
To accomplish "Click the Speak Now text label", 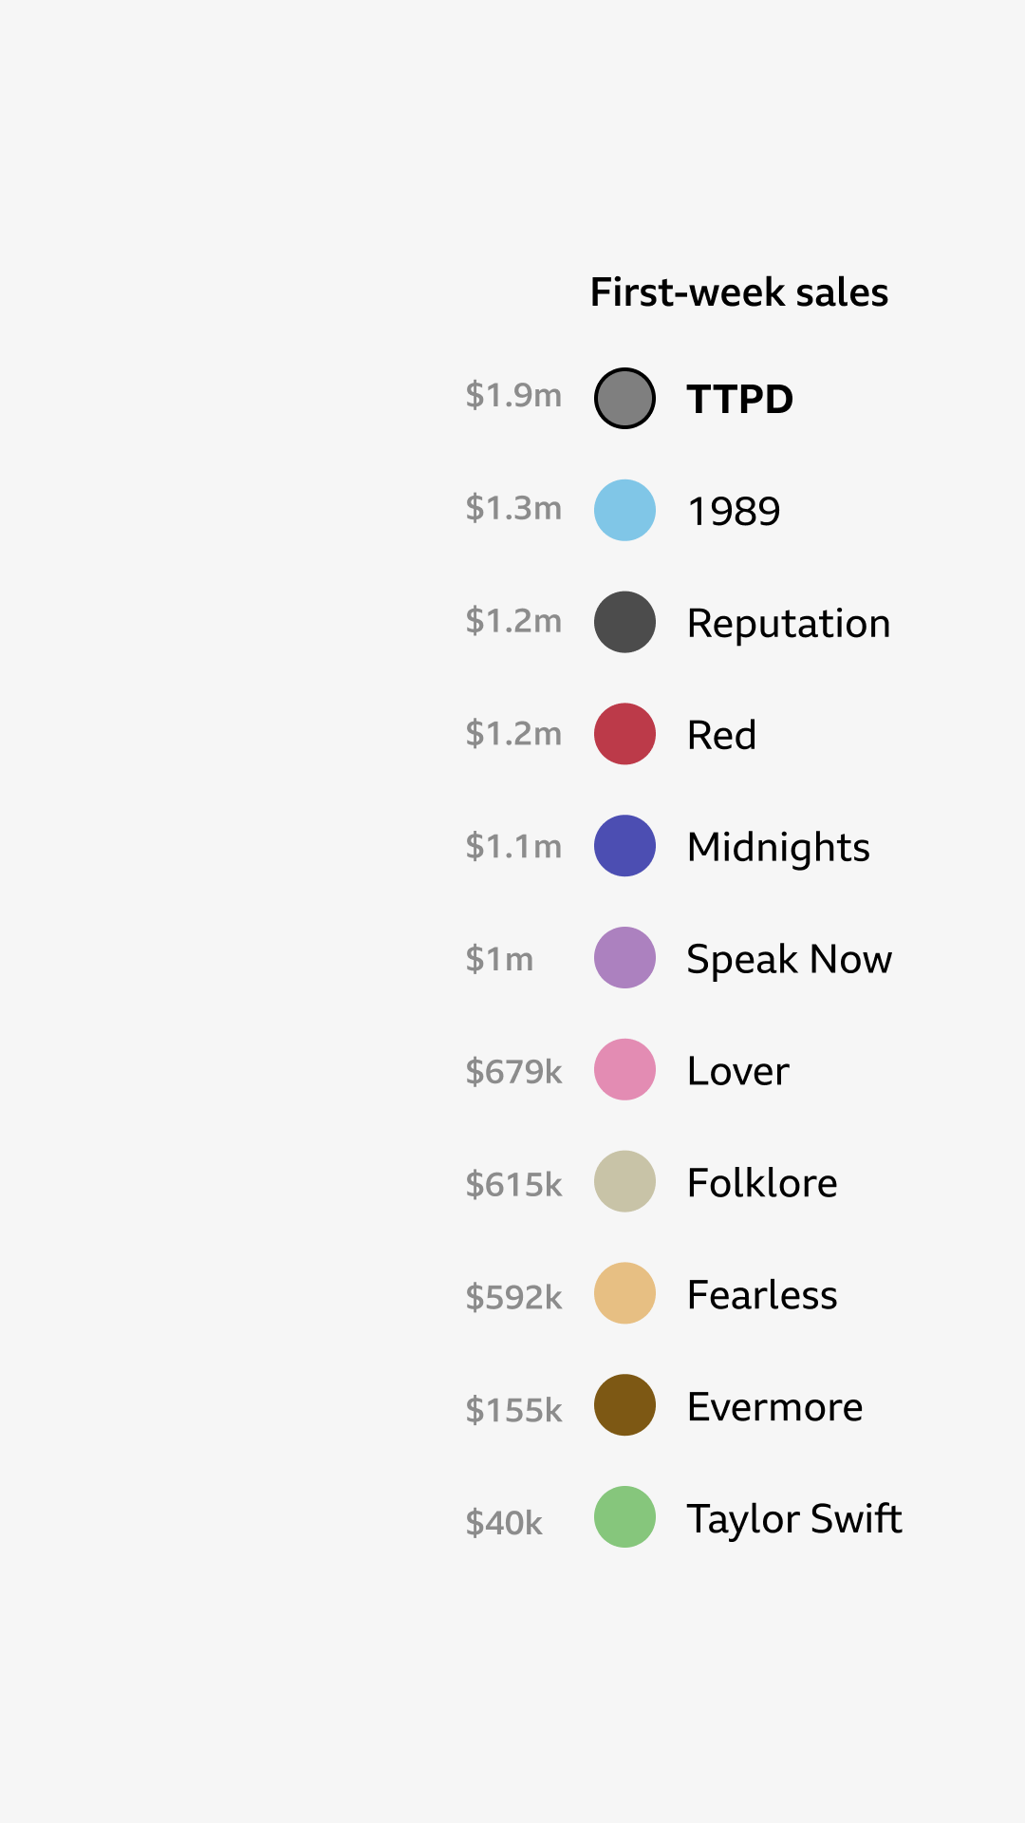I will 789,959.
